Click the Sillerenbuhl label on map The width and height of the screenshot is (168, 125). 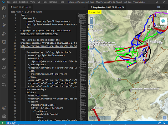160,26
